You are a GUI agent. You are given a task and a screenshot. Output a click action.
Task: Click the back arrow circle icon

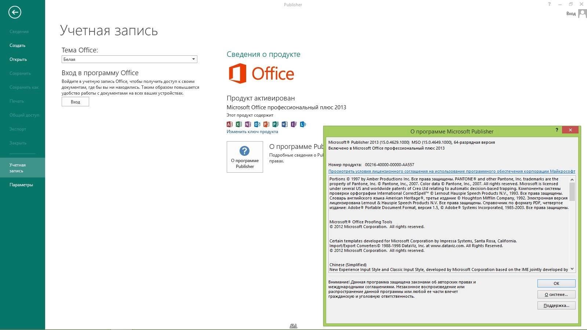pos(15,12)
